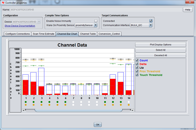
Task: Click the Name input field
Action: [x=96, y=10]
